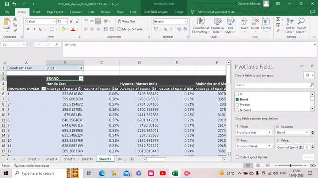The width and height of the screenshot is (318, 178).
Task: Open the Format cells menu
Action: pos(266,26)
